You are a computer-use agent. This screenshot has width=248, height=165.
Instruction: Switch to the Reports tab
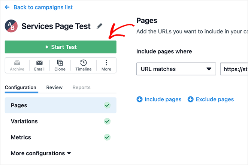(81, 87)
